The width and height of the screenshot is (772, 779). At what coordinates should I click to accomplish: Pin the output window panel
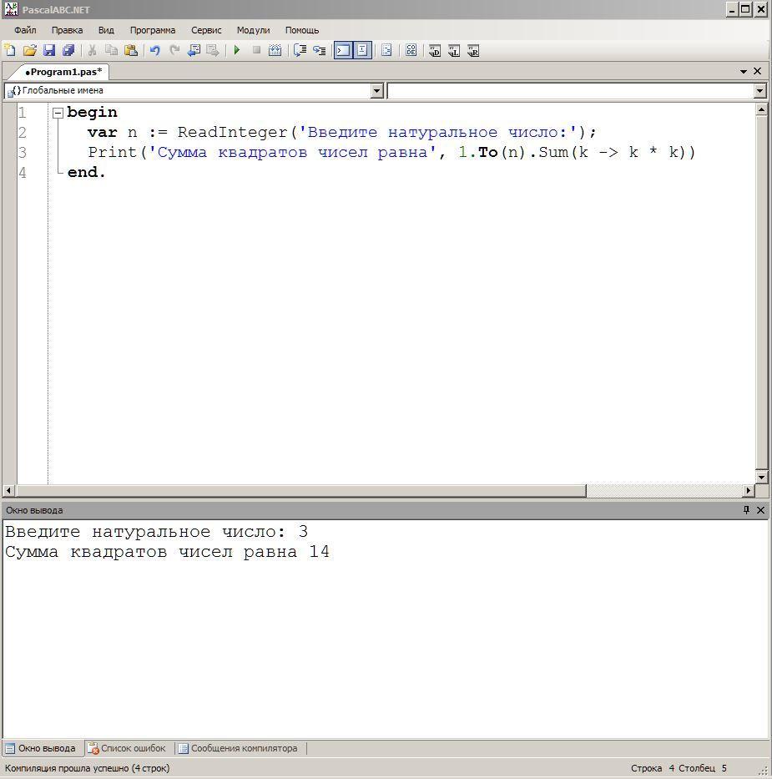click(746, 510)
